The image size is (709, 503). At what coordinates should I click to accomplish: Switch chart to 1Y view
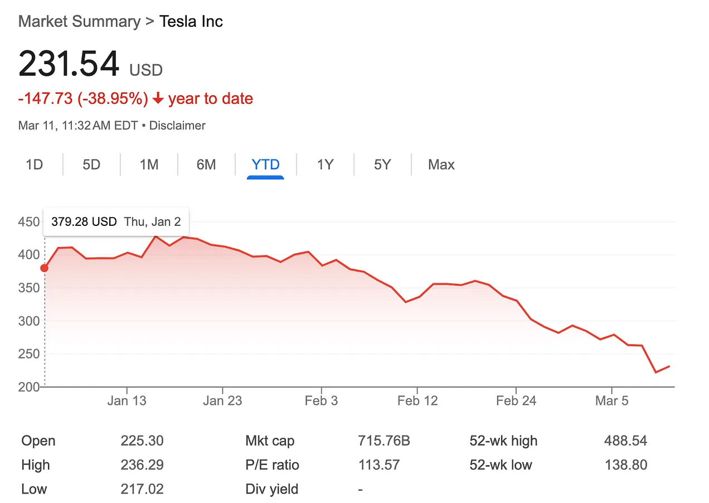click(x=325, y=165)
